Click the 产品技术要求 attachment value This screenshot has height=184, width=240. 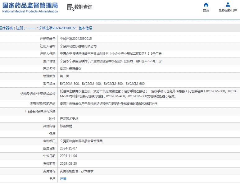(69, 119)
